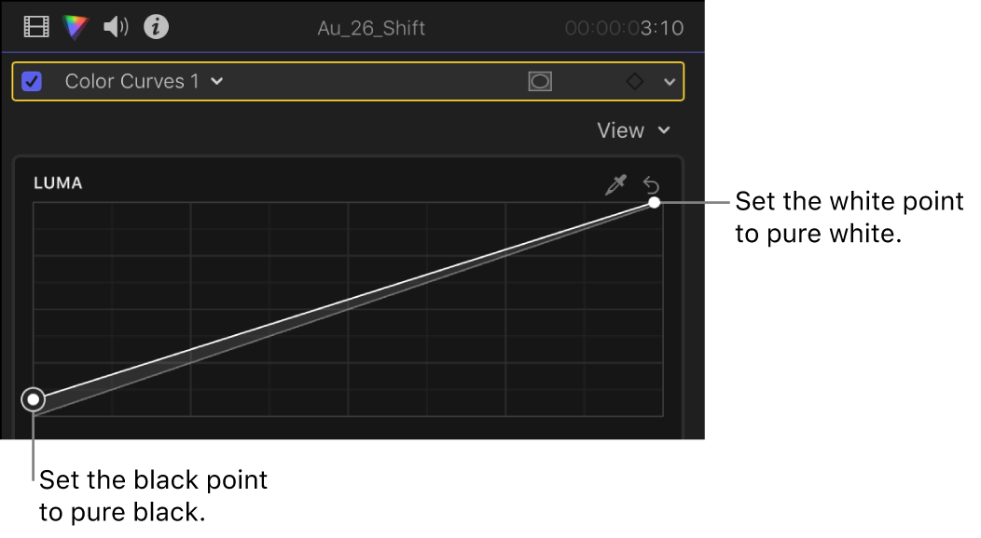Open the Info inspector icon

[x=156, y=26]
